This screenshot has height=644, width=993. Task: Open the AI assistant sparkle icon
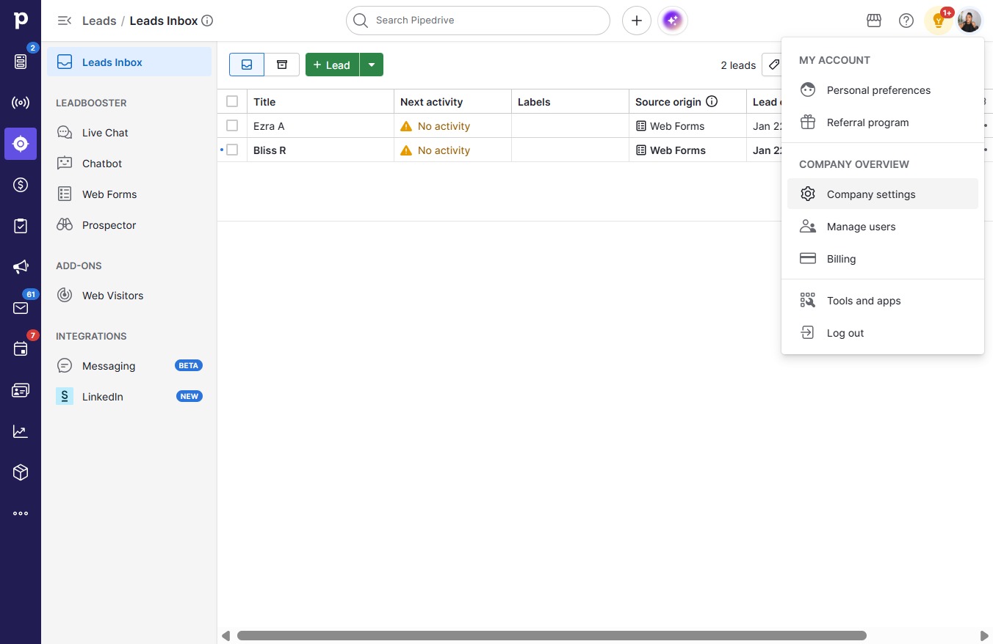(673, 21)
